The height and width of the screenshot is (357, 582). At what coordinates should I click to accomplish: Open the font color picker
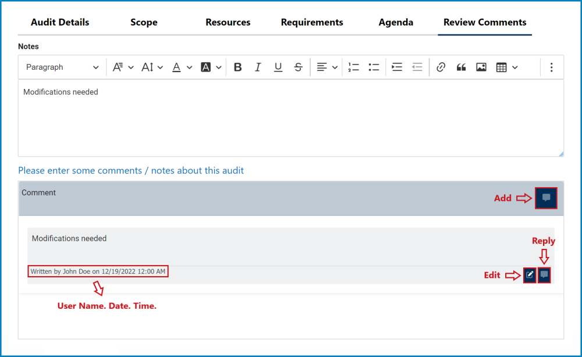coord(180,67)
